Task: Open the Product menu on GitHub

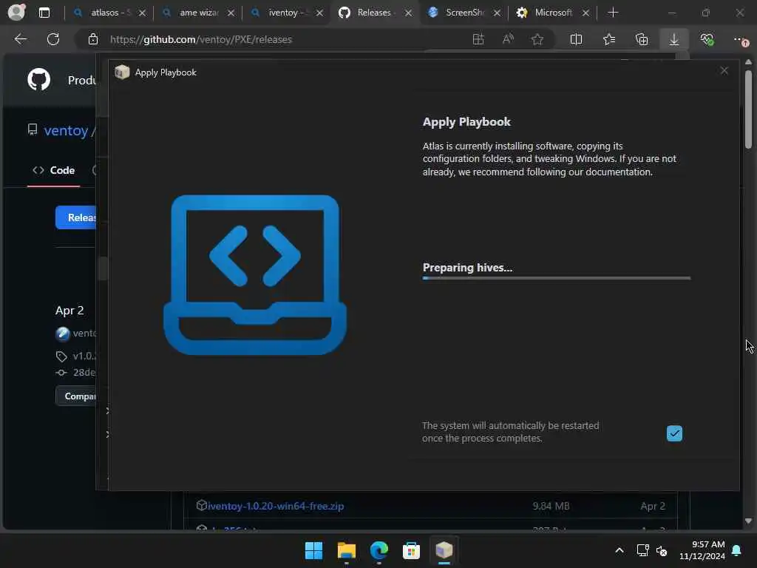Action: tap(81, 80)
